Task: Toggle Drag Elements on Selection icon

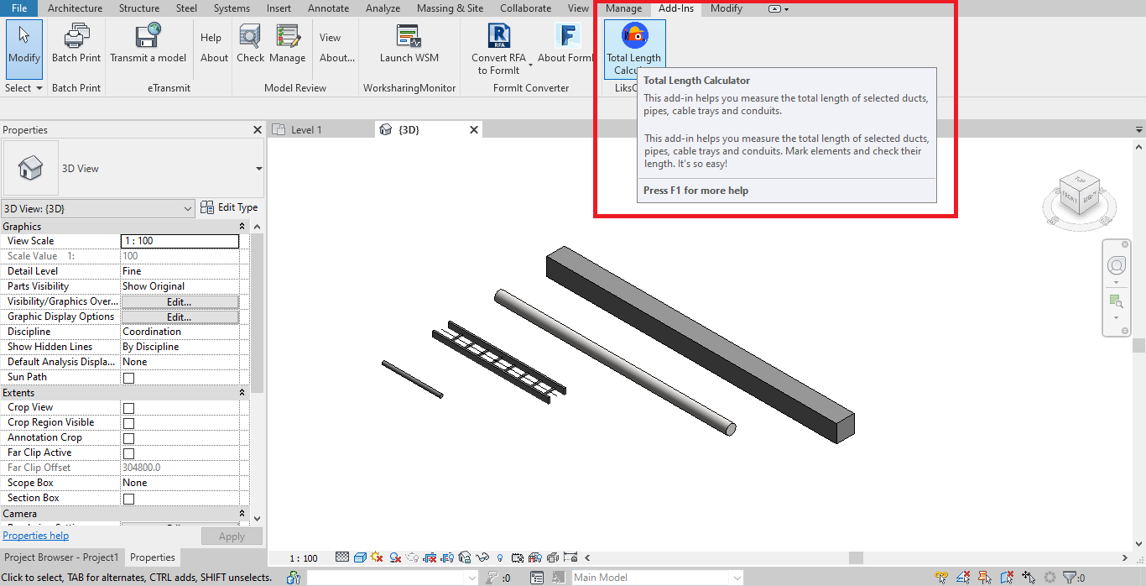Action: pos(1029,578)
